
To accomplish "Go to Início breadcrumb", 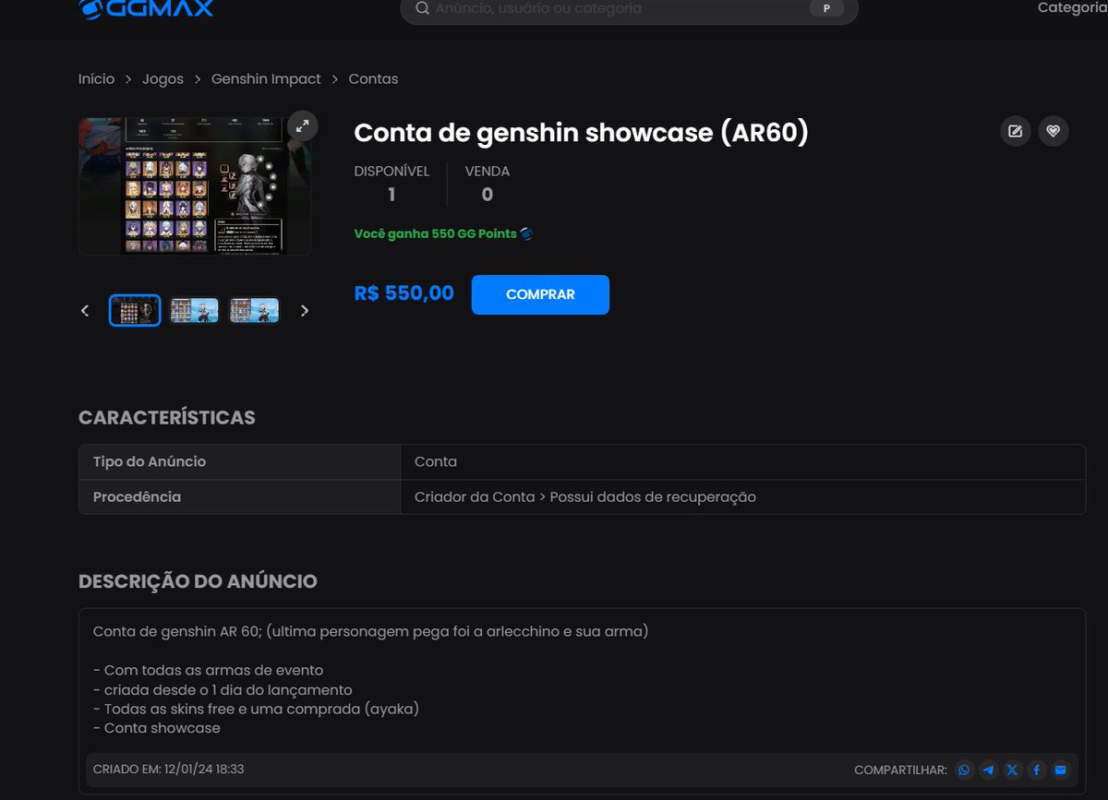I will pos(97,79).
